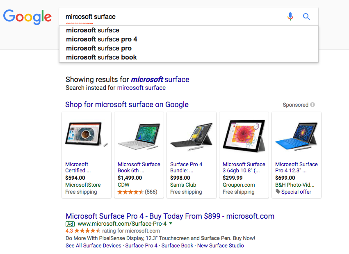Open the Surface Book sitelink
Screen dimensions: 349x254
point(177,245)
